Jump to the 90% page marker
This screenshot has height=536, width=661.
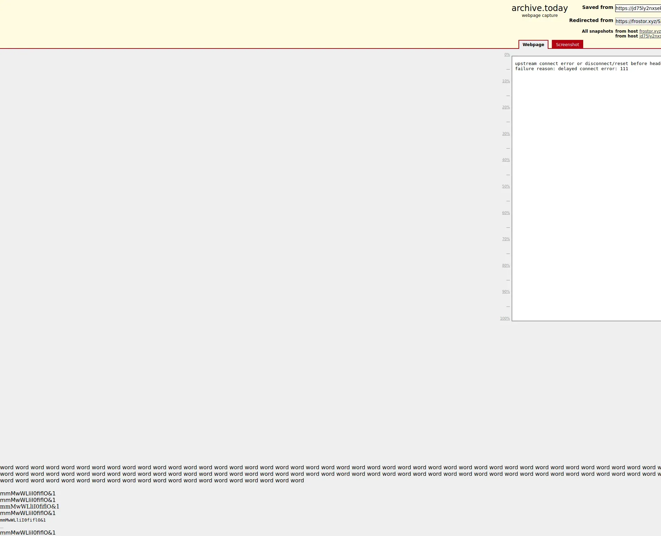[x=506, y=292]
